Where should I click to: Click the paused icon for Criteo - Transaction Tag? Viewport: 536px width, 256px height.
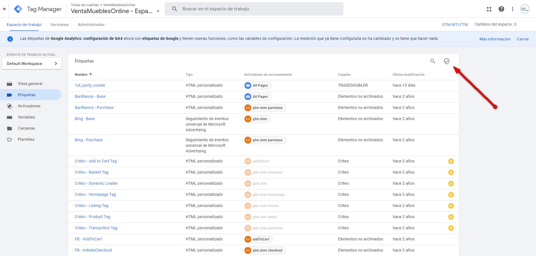[451, 228]
